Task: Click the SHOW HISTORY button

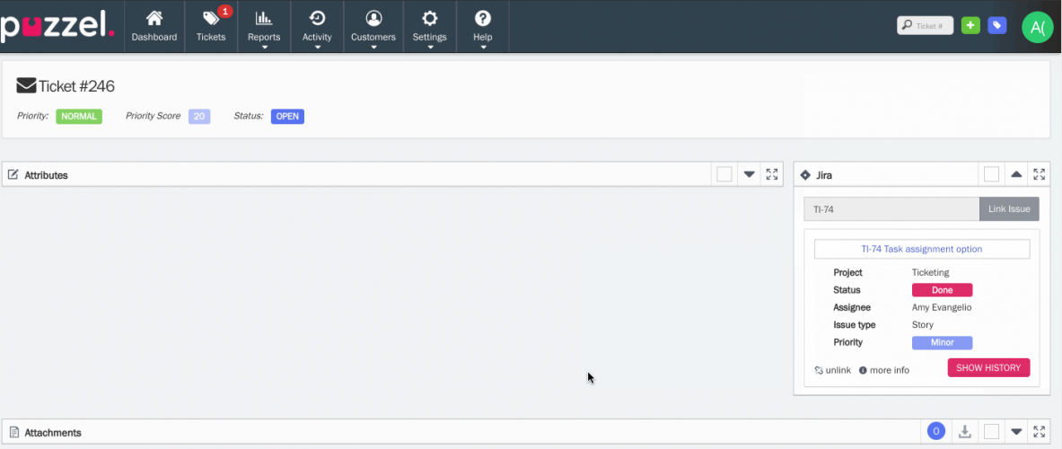Action: coord(988,368)
